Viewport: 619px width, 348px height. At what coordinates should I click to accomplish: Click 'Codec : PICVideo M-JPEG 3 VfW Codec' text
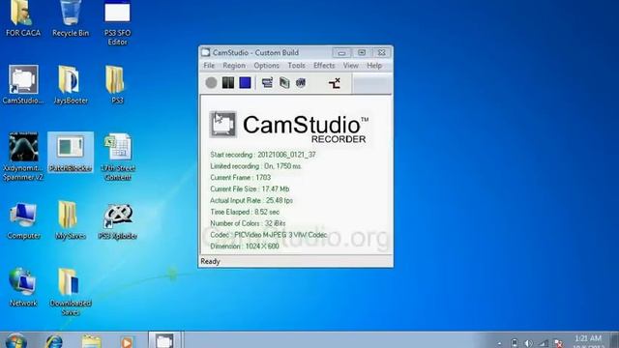click(269, 235)
